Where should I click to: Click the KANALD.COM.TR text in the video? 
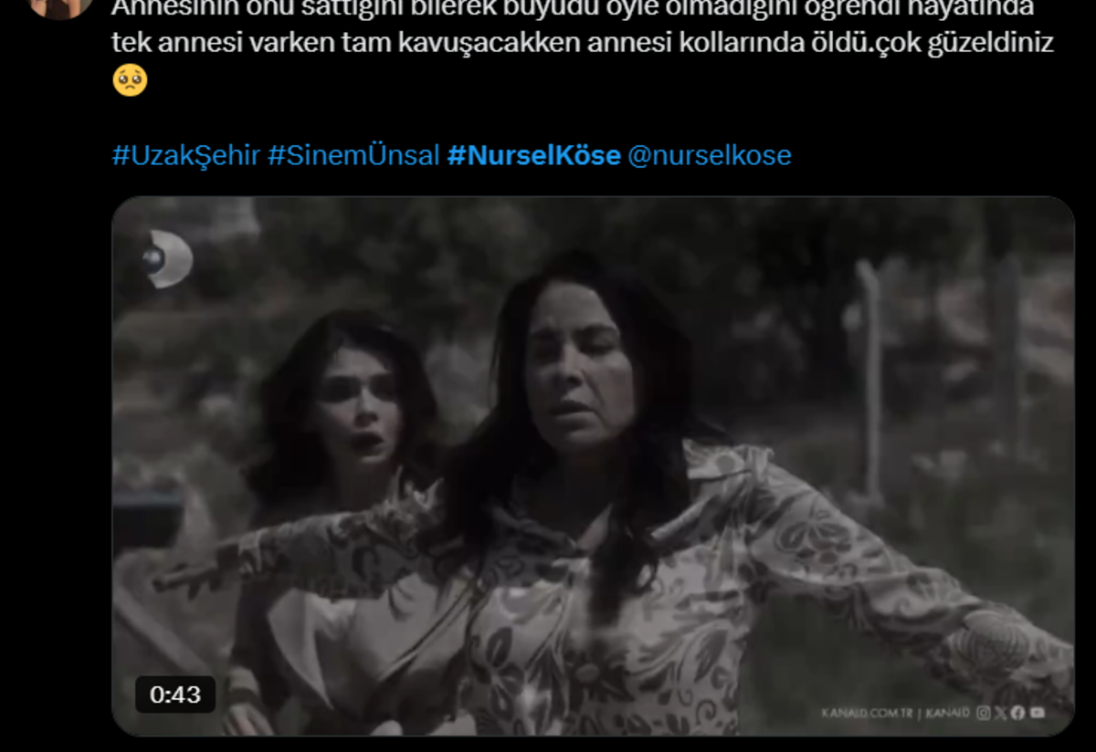pyautogui.click(x=866, y=713)
